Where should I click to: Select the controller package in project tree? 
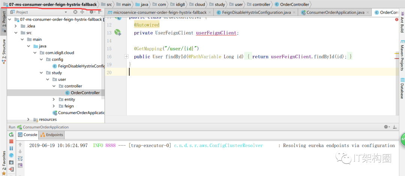[70, 86]
